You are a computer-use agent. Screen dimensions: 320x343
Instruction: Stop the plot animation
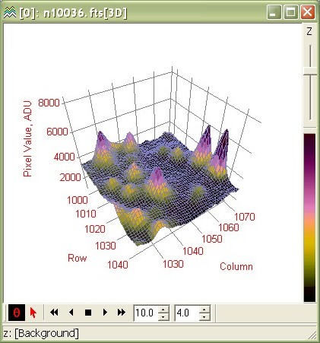(x=88, y=313)
